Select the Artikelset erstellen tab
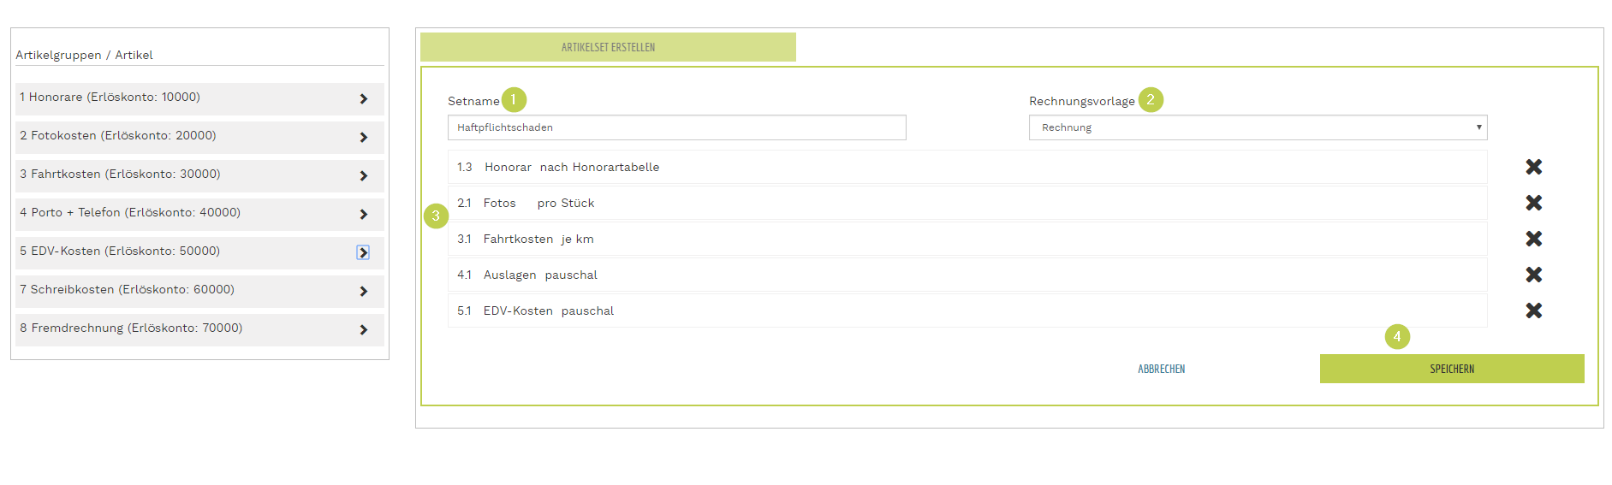 [x=608, y=47]
